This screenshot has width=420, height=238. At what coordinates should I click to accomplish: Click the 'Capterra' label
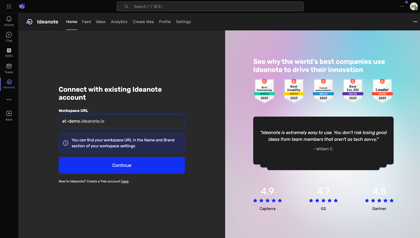click(x=267, y=209)
